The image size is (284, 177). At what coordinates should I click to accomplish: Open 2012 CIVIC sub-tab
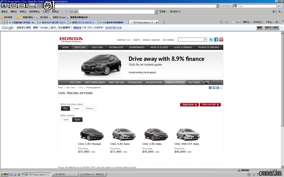tap(75, 82)
